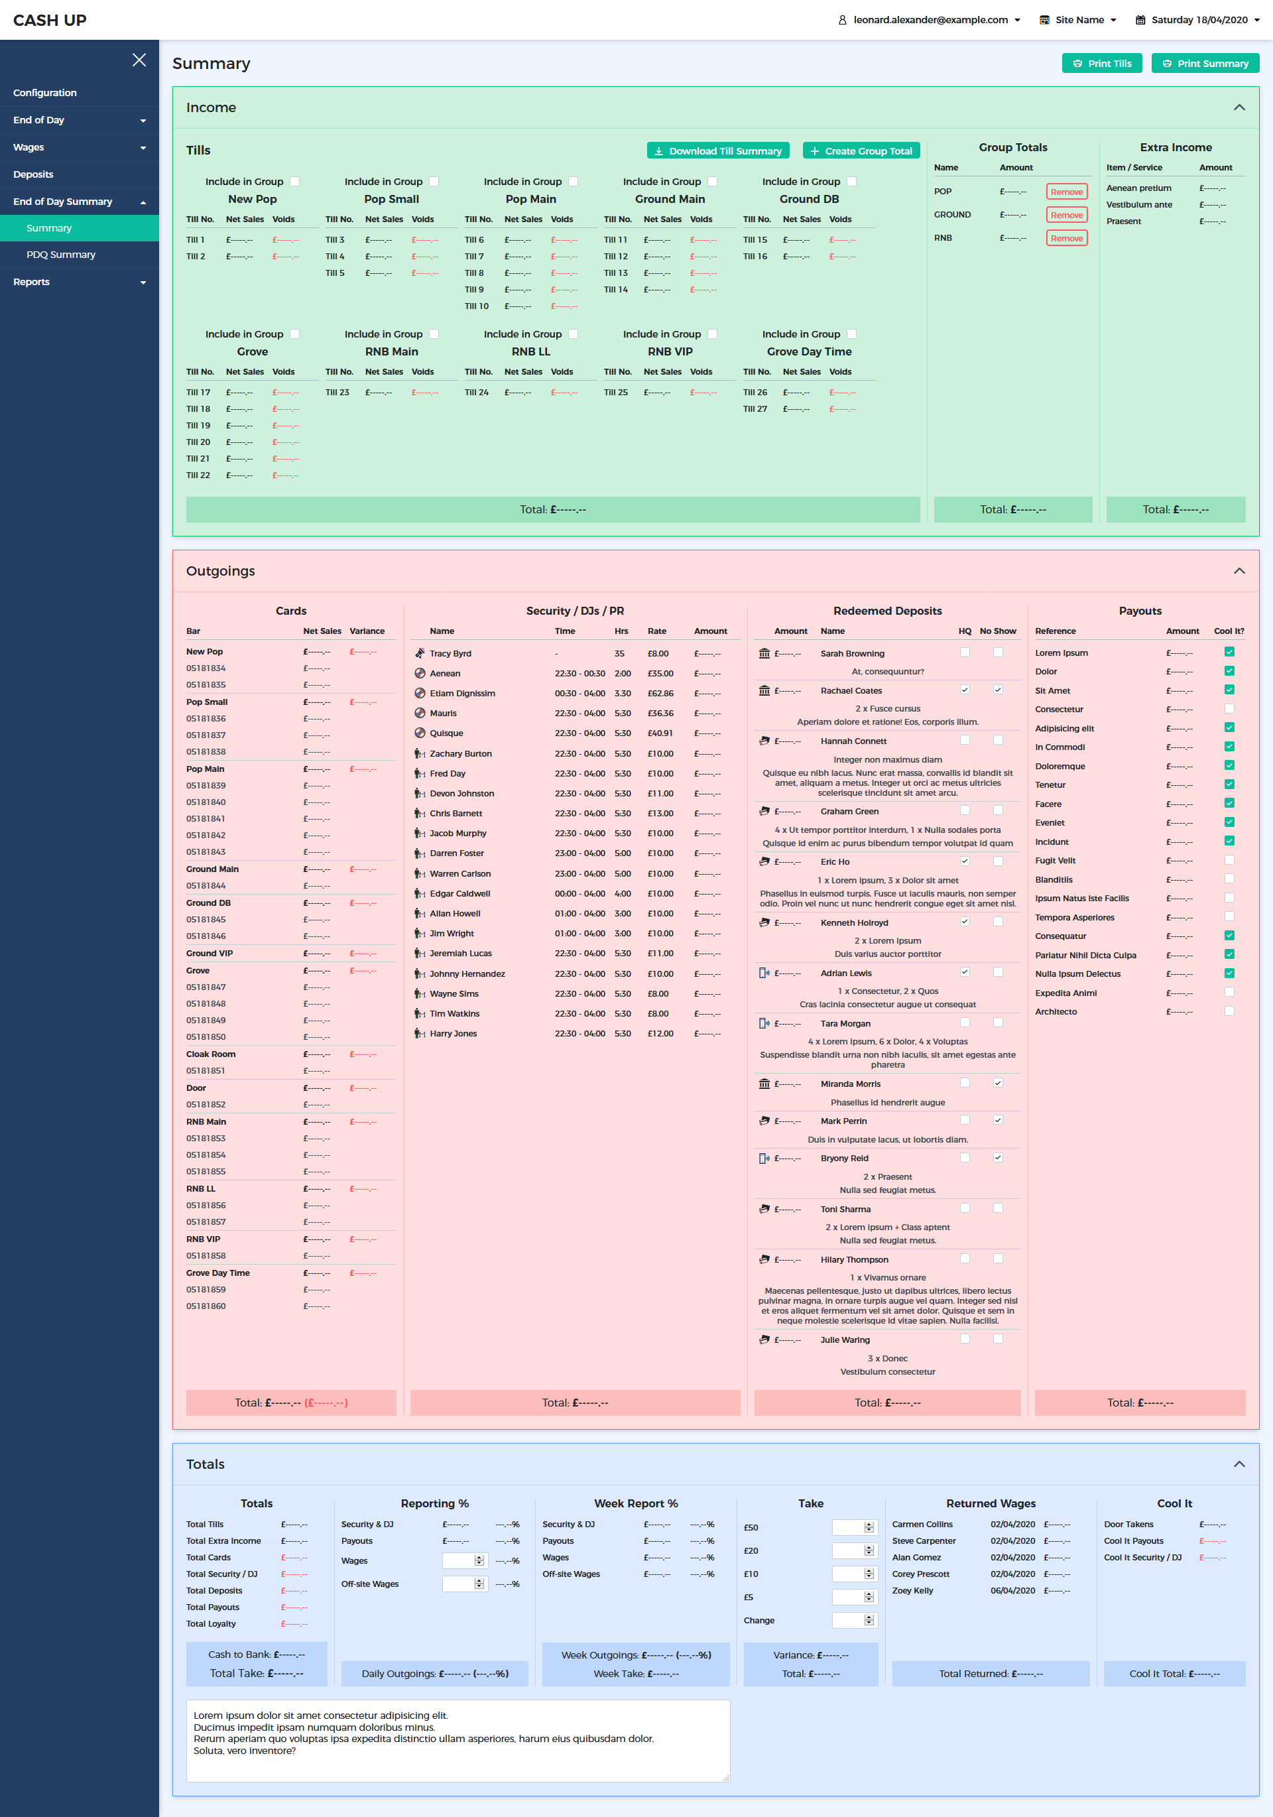Click Create Group Total button
Viewport: 1273px width, 1817px height.
point(861,151)
